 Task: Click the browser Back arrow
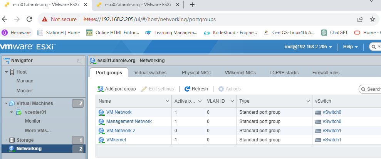pos(5,19)
